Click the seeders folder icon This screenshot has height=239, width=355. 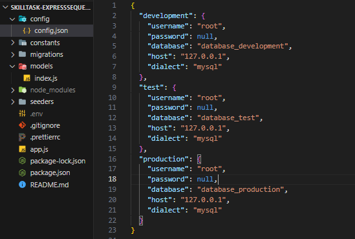(x=22, y=102)
